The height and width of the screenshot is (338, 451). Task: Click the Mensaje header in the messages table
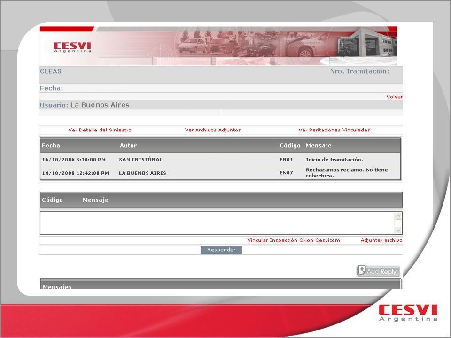coord(319,146)
